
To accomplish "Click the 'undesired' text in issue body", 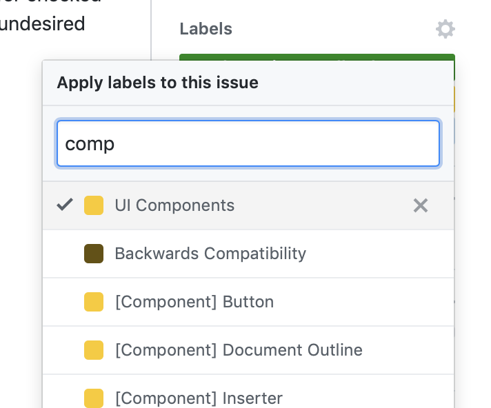I will coord(43,24).
